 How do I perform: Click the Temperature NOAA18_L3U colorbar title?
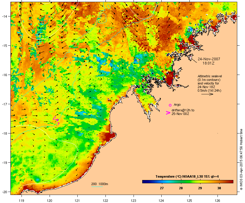click(187, 176)
